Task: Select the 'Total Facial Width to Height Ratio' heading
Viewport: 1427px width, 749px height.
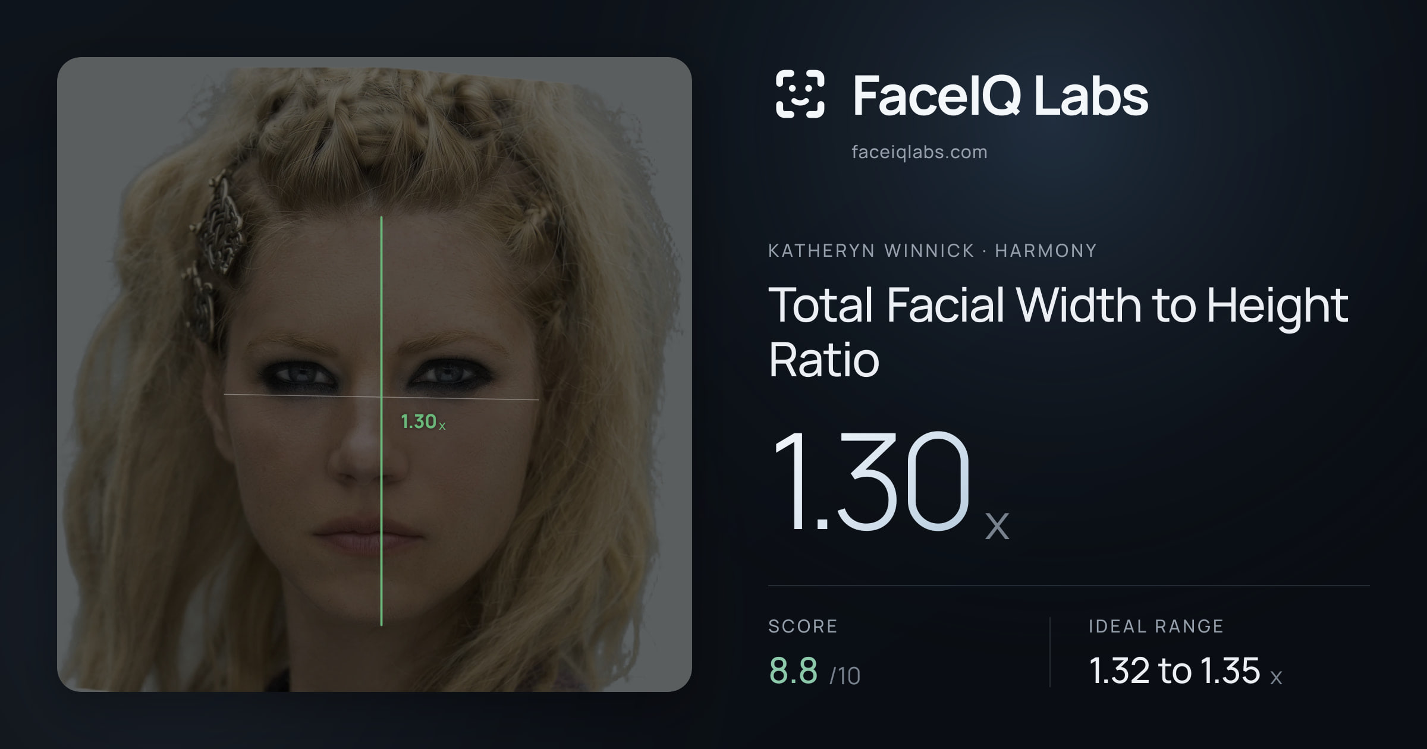Action: pyautogui.click(x=1058, y=332)
